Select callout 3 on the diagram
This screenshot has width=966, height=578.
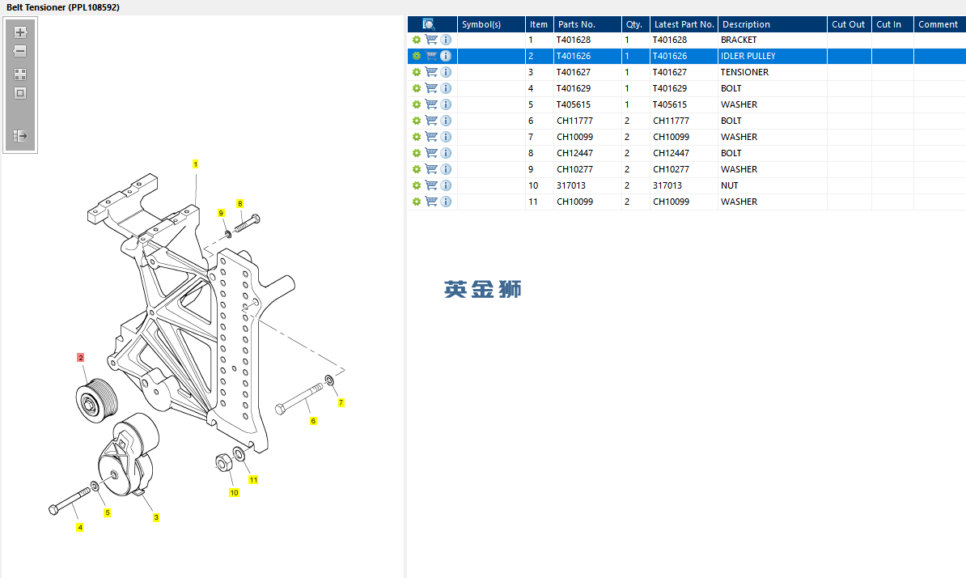(156, 517)
